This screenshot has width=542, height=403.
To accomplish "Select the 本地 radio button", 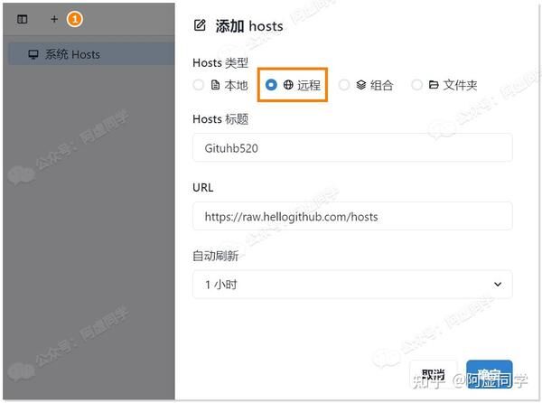I will [x=199, y=85].
